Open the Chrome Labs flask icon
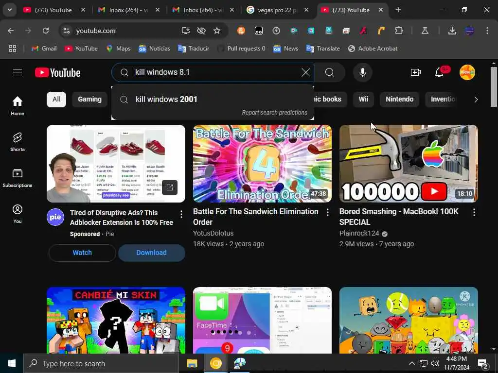 (x=425, y=31)
